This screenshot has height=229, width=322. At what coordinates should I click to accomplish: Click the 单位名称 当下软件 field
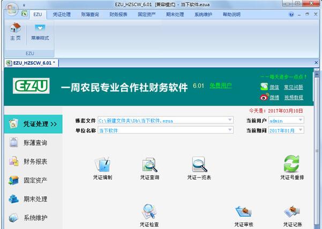coord(166,130)
